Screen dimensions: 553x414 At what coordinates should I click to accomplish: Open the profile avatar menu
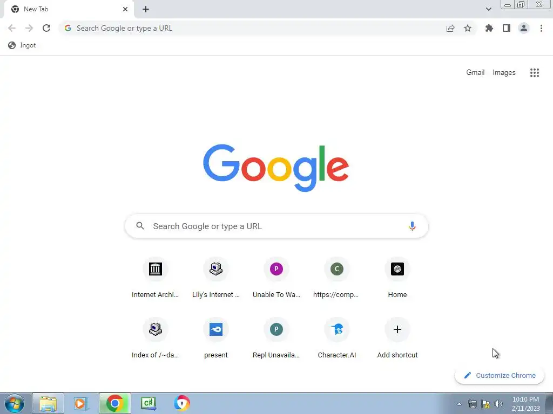524,28
